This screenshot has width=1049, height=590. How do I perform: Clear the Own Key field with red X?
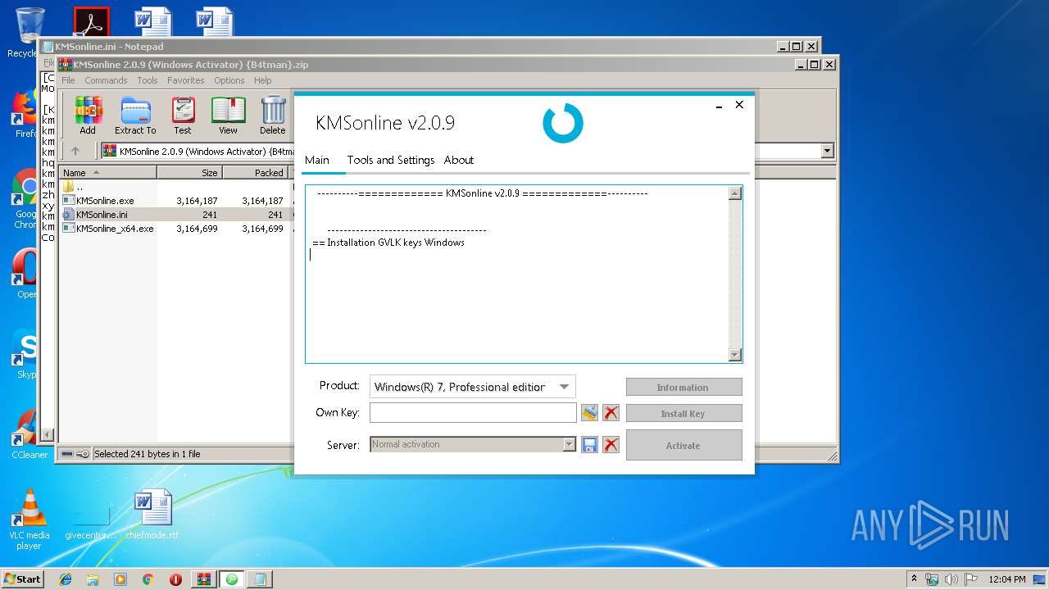tap(611, 413)
